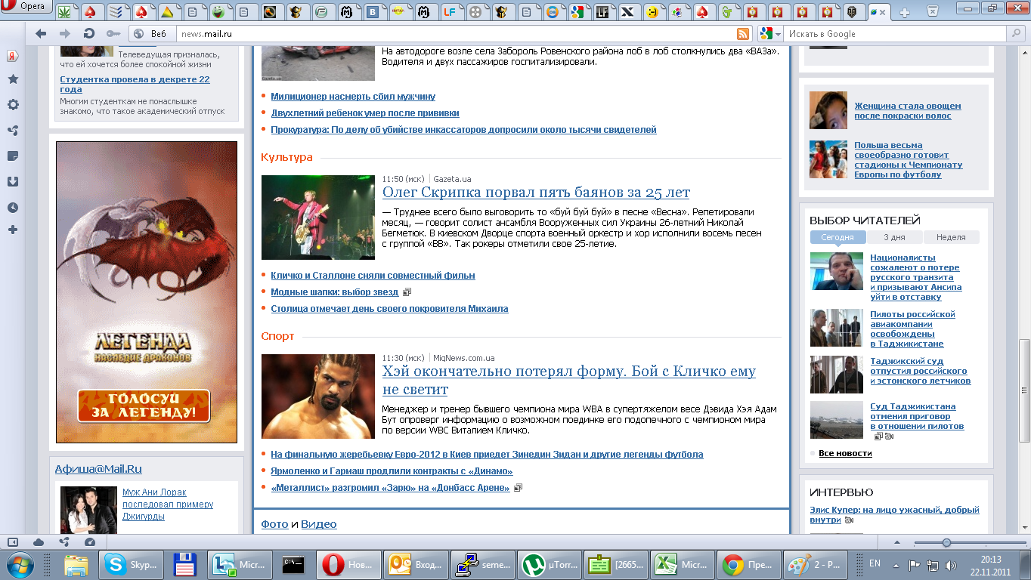Viewport: 1031px width, 580px height.
Task: Open the password manager key icon
Action: tap(113, 33)
